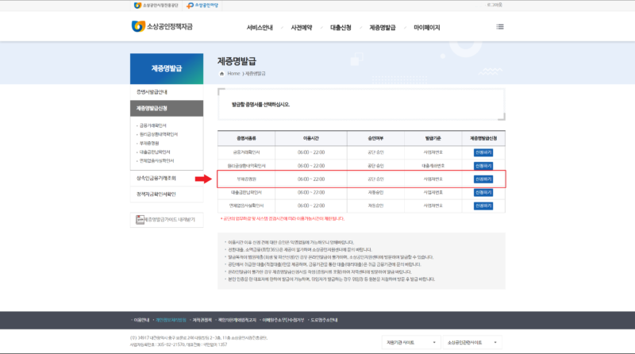Screen dimensions: 635x354
Task: Select 제증명발급신청 in the sidebar
Action: coord(167,108)
